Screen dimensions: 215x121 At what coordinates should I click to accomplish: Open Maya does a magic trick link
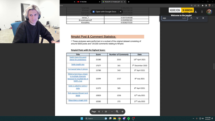pos(78,100)
